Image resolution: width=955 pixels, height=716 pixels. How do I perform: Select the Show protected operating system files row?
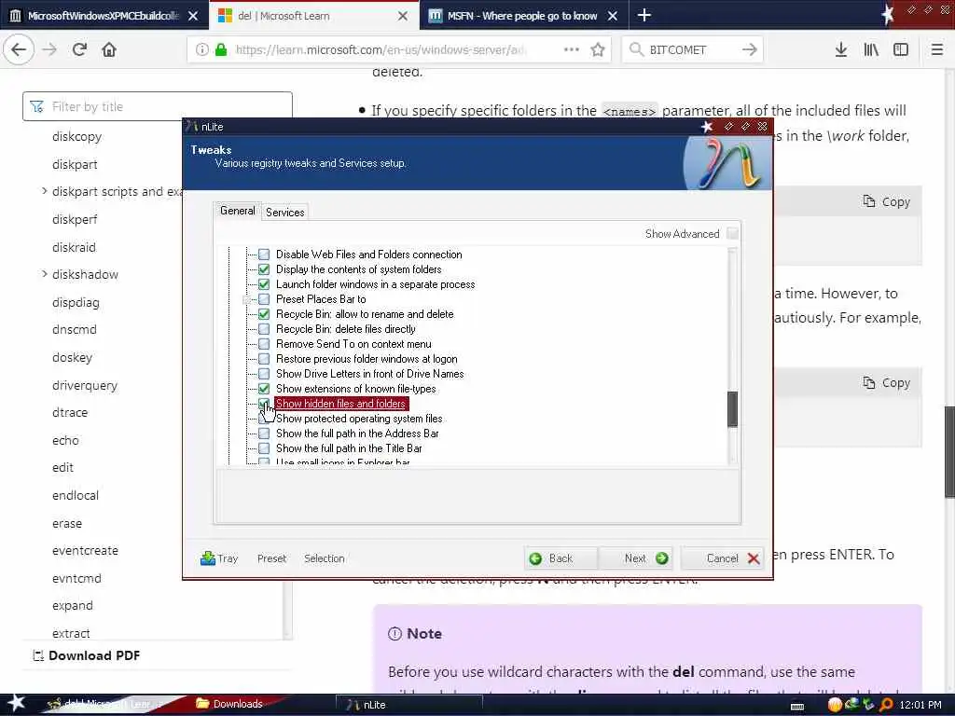[x=359, y=419]
